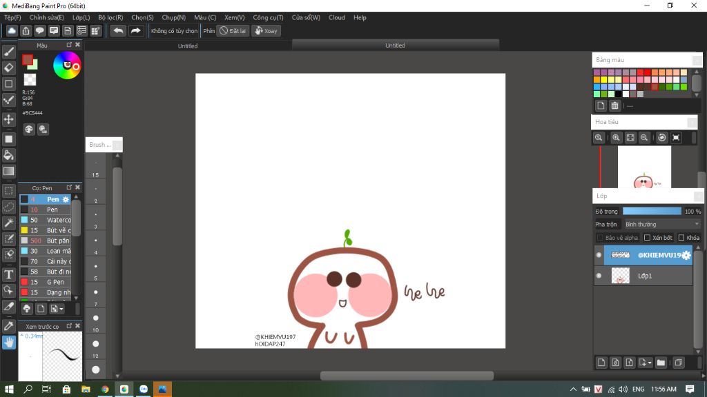The width and height of the screenshot is (707, 397).
Task: Show hidden system tray icons chevron
Action: point(573,389)
